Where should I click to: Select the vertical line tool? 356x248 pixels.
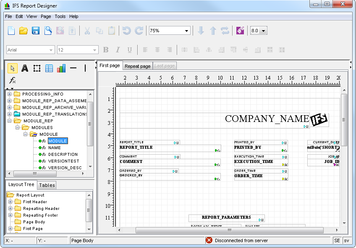85,68
